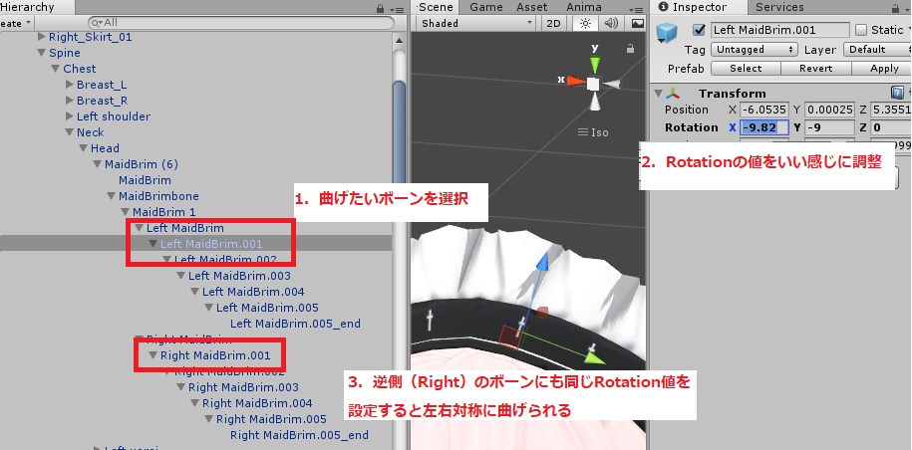Select Left MaidBrim.005_end in the hierarchy
This screenshot has width=912, height=450.
point(295,324)
